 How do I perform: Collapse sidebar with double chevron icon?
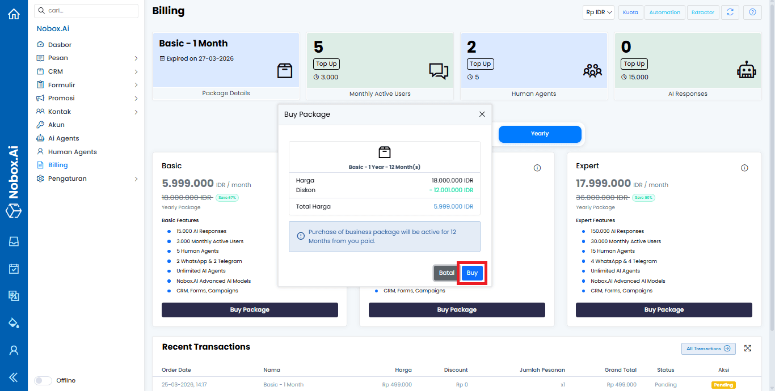14,377
